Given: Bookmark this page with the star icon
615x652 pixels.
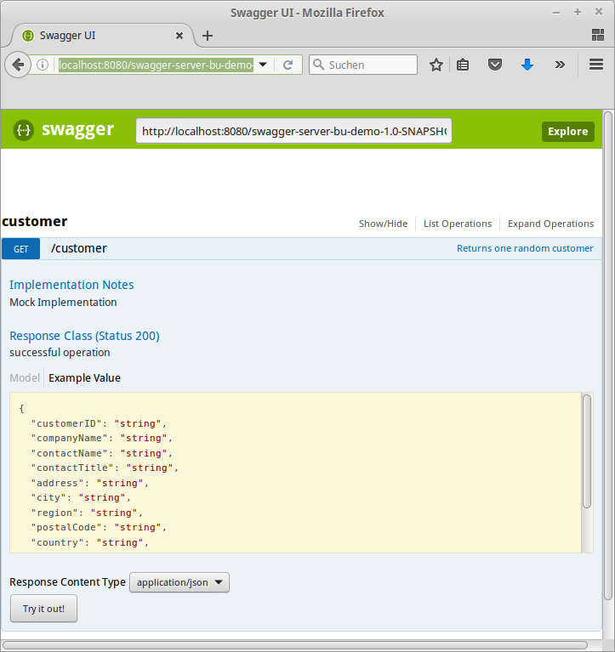Looking at the screenshot, I should click(x=436, y=65).
